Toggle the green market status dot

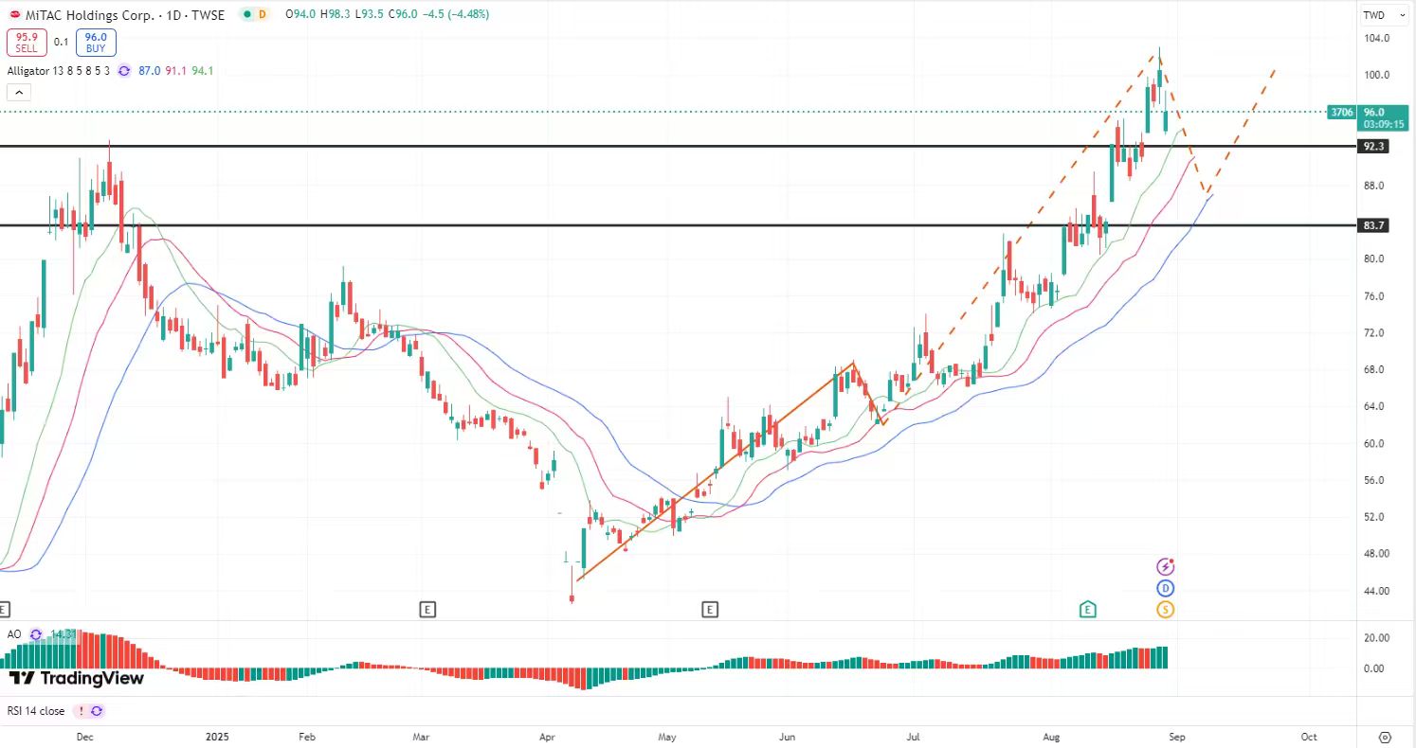tap(247, 14)
